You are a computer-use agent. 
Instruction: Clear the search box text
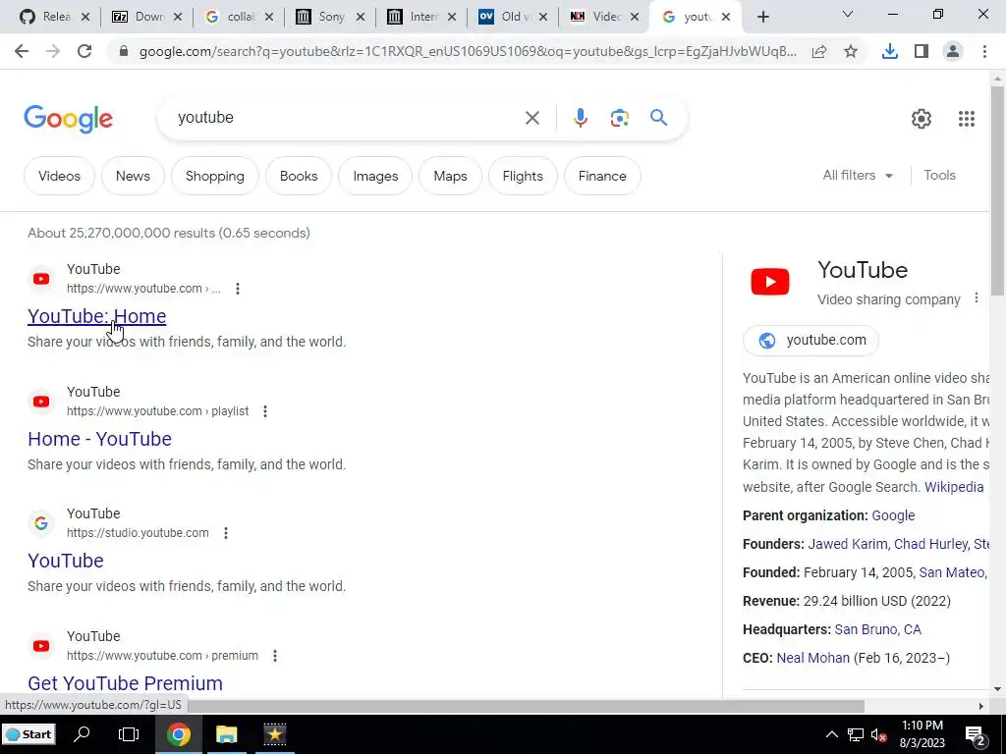click(x=531, y=118)
